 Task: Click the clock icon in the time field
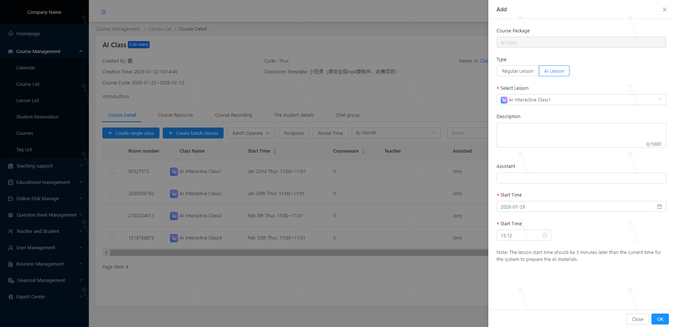[x=545, y=235]
